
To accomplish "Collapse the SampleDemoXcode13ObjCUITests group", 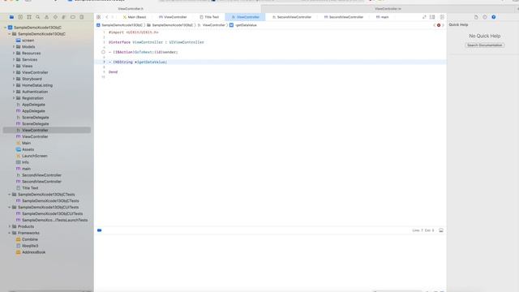I will 9,208.
